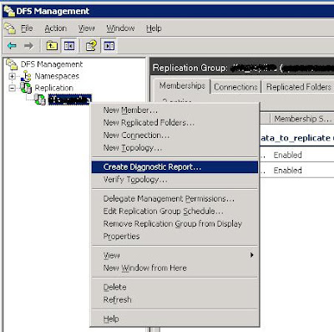
Task: Click the Help toolbar icon
Action: (x=91, y=45)
